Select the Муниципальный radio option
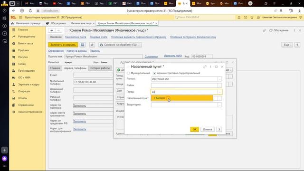 pyautogui.click(x=128, y=73)
